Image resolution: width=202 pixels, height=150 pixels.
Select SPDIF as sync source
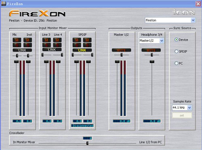(x=176, y=51)
